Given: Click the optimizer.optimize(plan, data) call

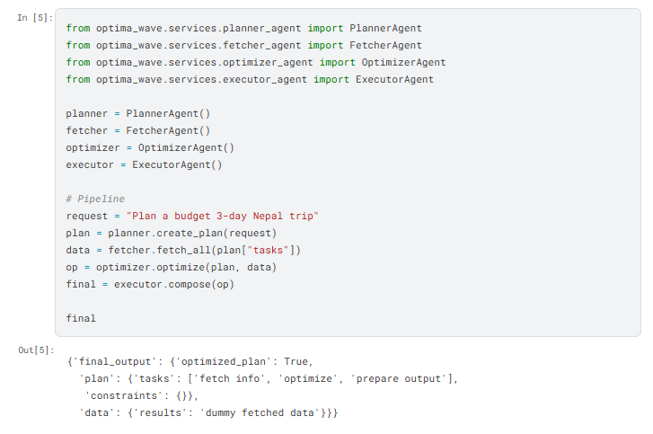Looking at the screenshot, I should (x=186, y=267).
